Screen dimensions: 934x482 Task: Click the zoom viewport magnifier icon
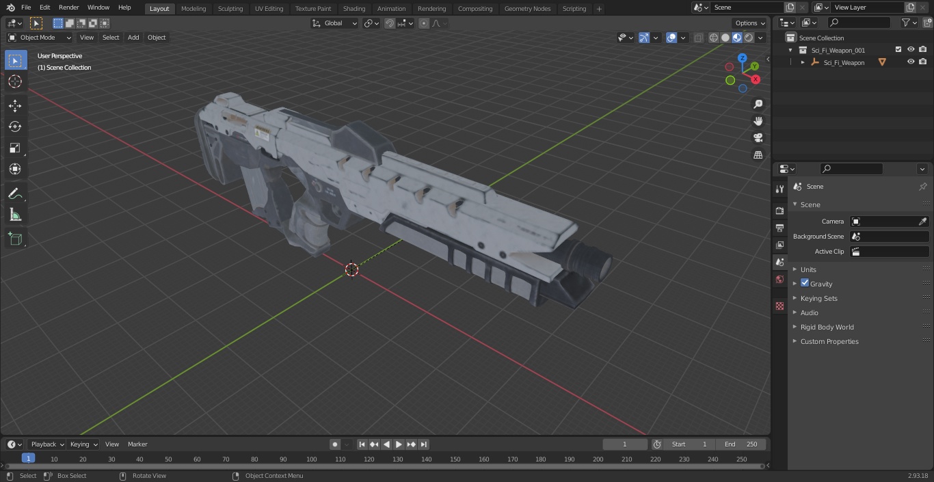(x=758, y=104)
